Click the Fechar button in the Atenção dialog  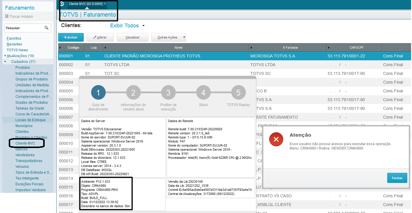[397, 178]
